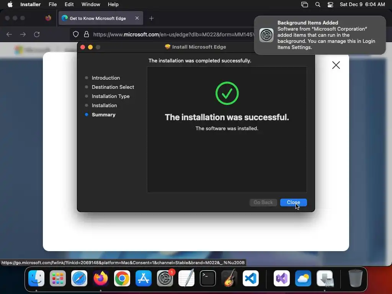Click the date and time clock

[362, 5]
